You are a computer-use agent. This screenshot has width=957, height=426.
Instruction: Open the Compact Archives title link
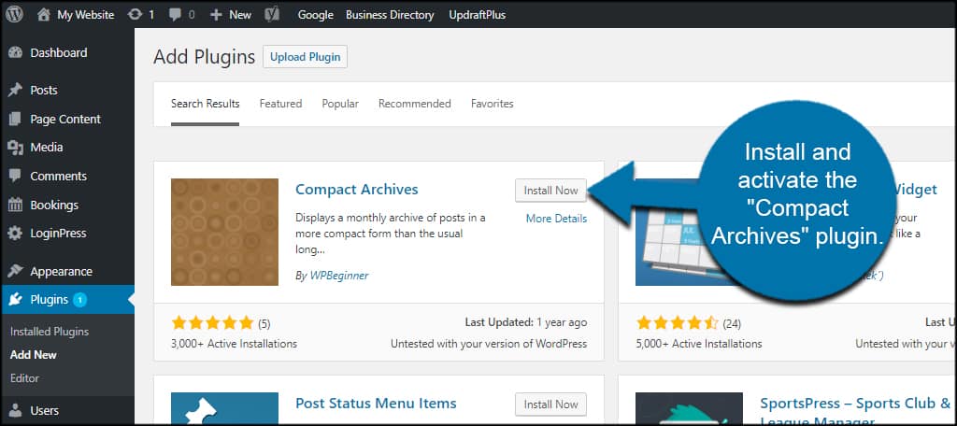(356, 190)
